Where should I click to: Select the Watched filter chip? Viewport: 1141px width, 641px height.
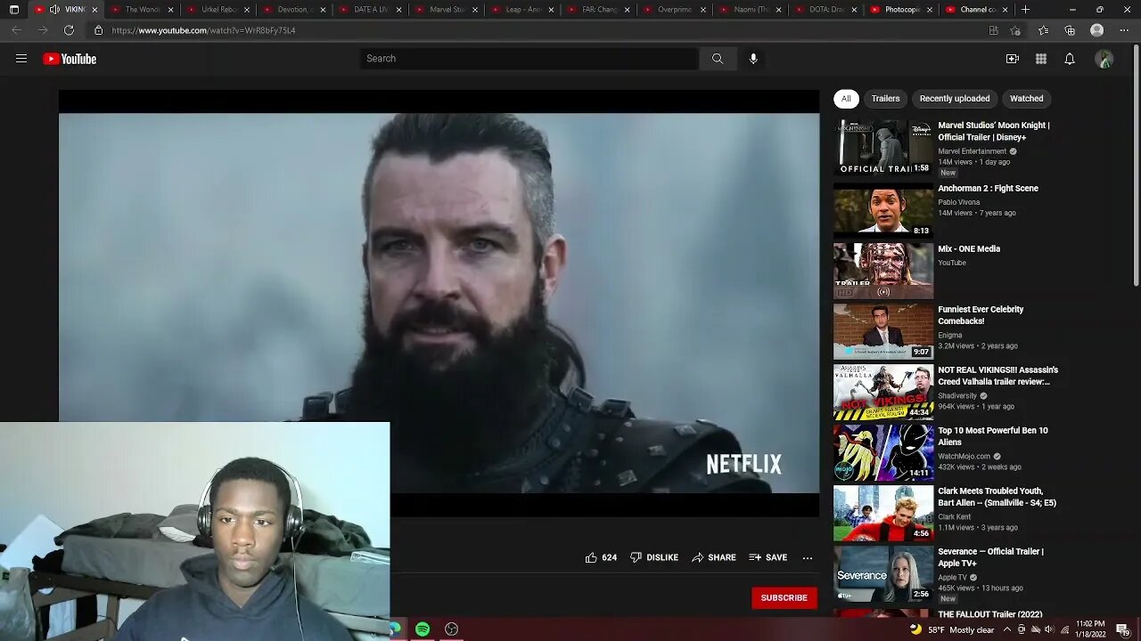1026,99
